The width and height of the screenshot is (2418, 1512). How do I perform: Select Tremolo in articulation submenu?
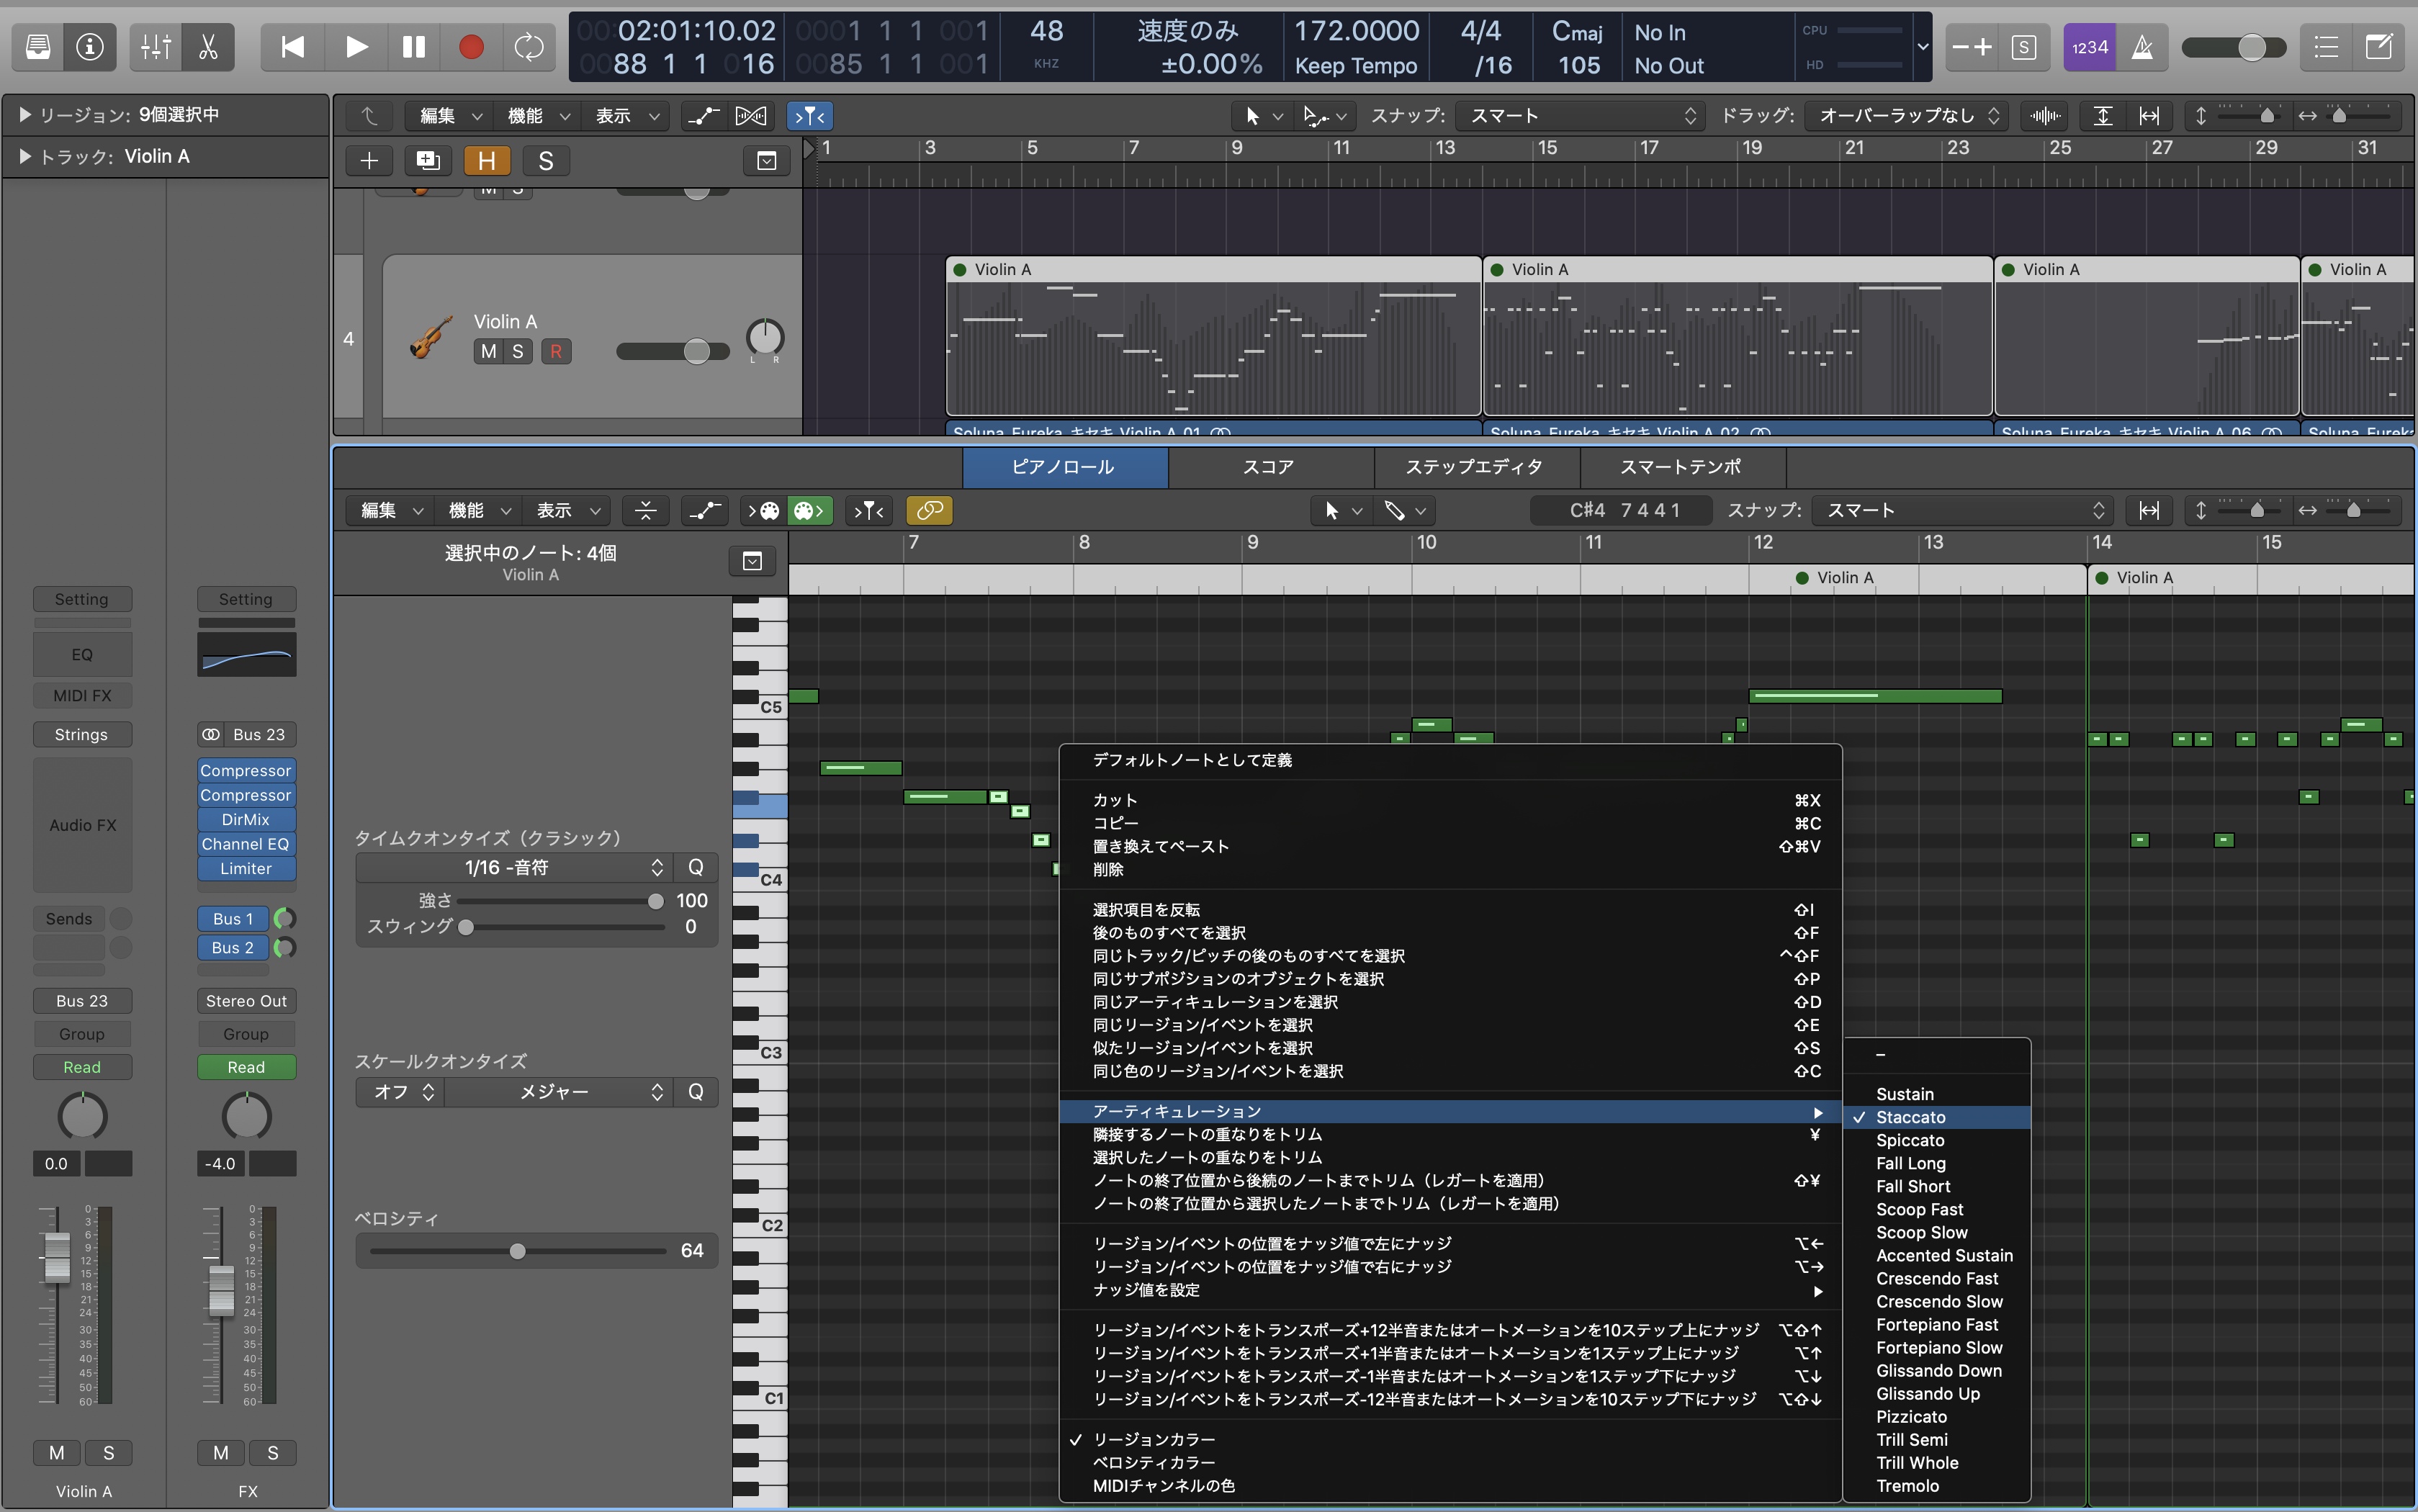pyautogui.click(x=1938, y=1486)
